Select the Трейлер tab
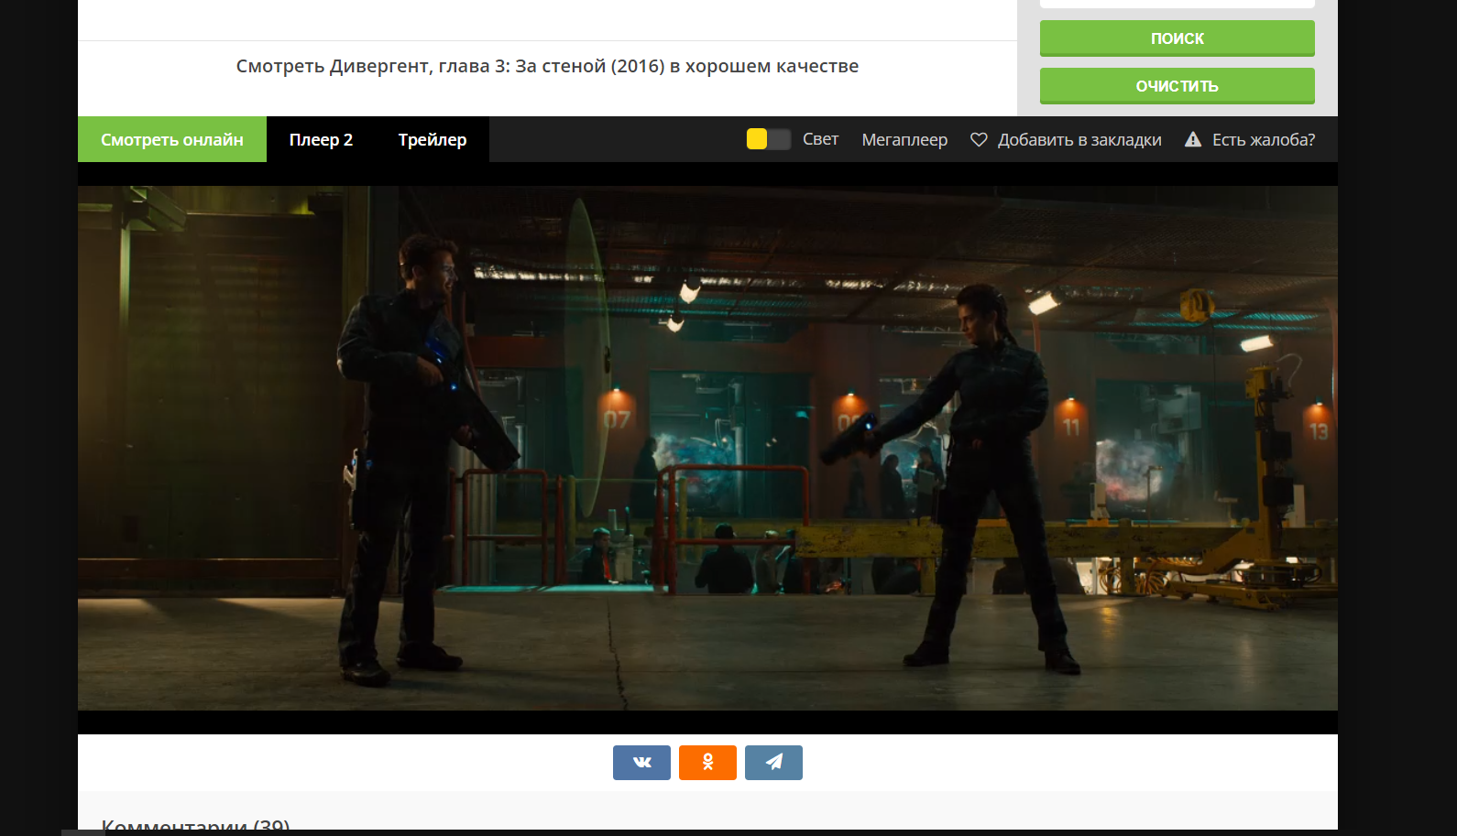This screenshot has height=836, width=1457. coord(433,139)
